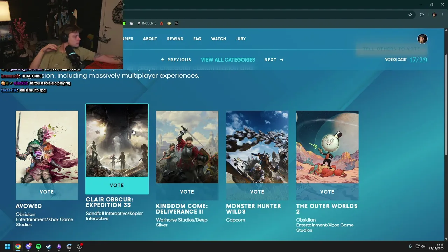Open the site account avatar

tap(422, 39)
